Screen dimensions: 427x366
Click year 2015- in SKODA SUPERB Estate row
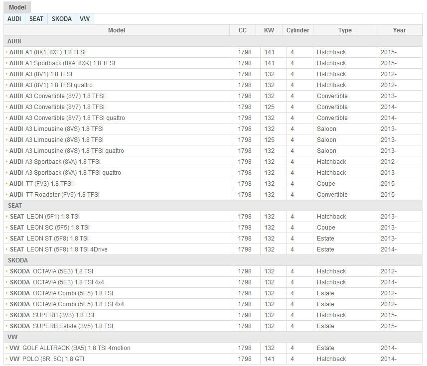pos(389,326)
